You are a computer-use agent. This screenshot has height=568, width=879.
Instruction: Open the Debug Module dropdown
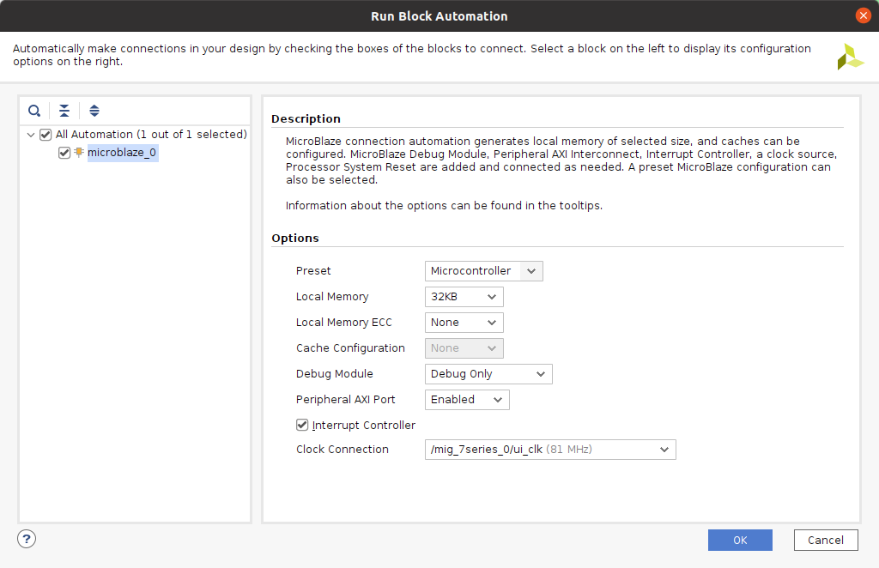pyautogui.click(x=488, y=374)
